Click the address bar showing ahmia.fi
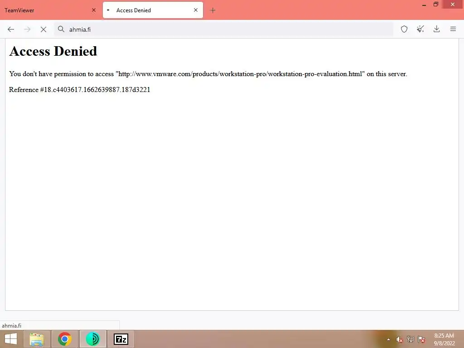The height and width of the screenshot is (348, 464). click(x=223, y=29)
